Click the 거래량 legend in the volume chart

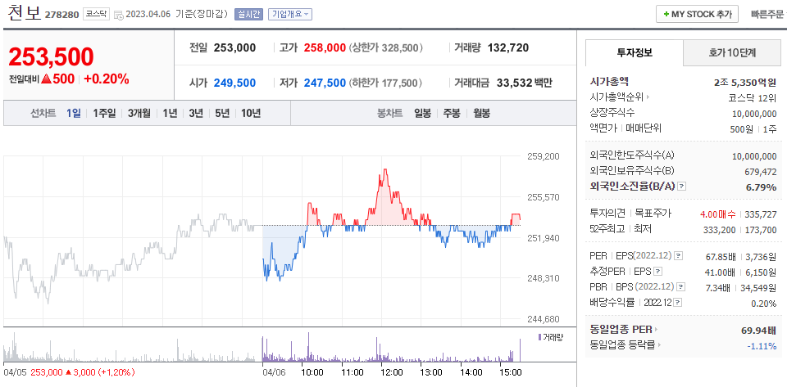tap(550, 337)
